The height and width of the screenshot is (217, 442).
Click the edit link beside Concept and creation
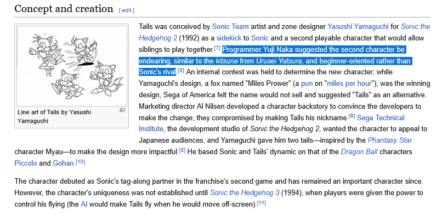point(127,10)
